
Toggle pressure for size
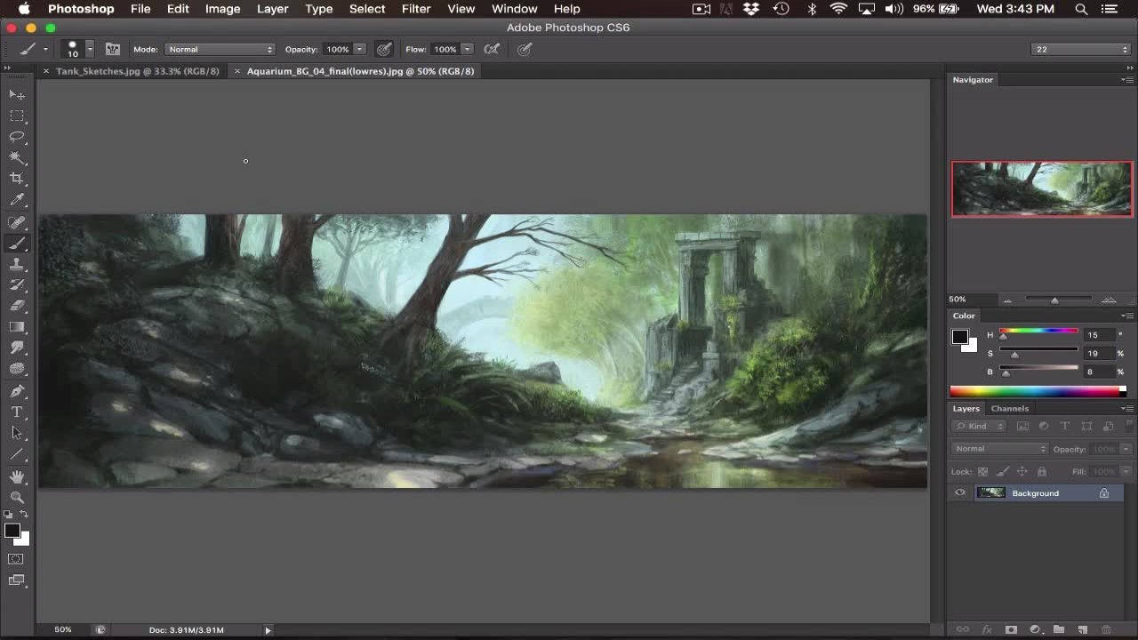(525, 49)
